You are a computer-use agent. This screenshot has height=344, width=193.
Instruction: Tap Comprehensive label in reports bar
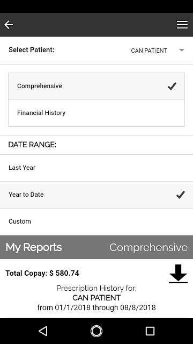(149, 247)
